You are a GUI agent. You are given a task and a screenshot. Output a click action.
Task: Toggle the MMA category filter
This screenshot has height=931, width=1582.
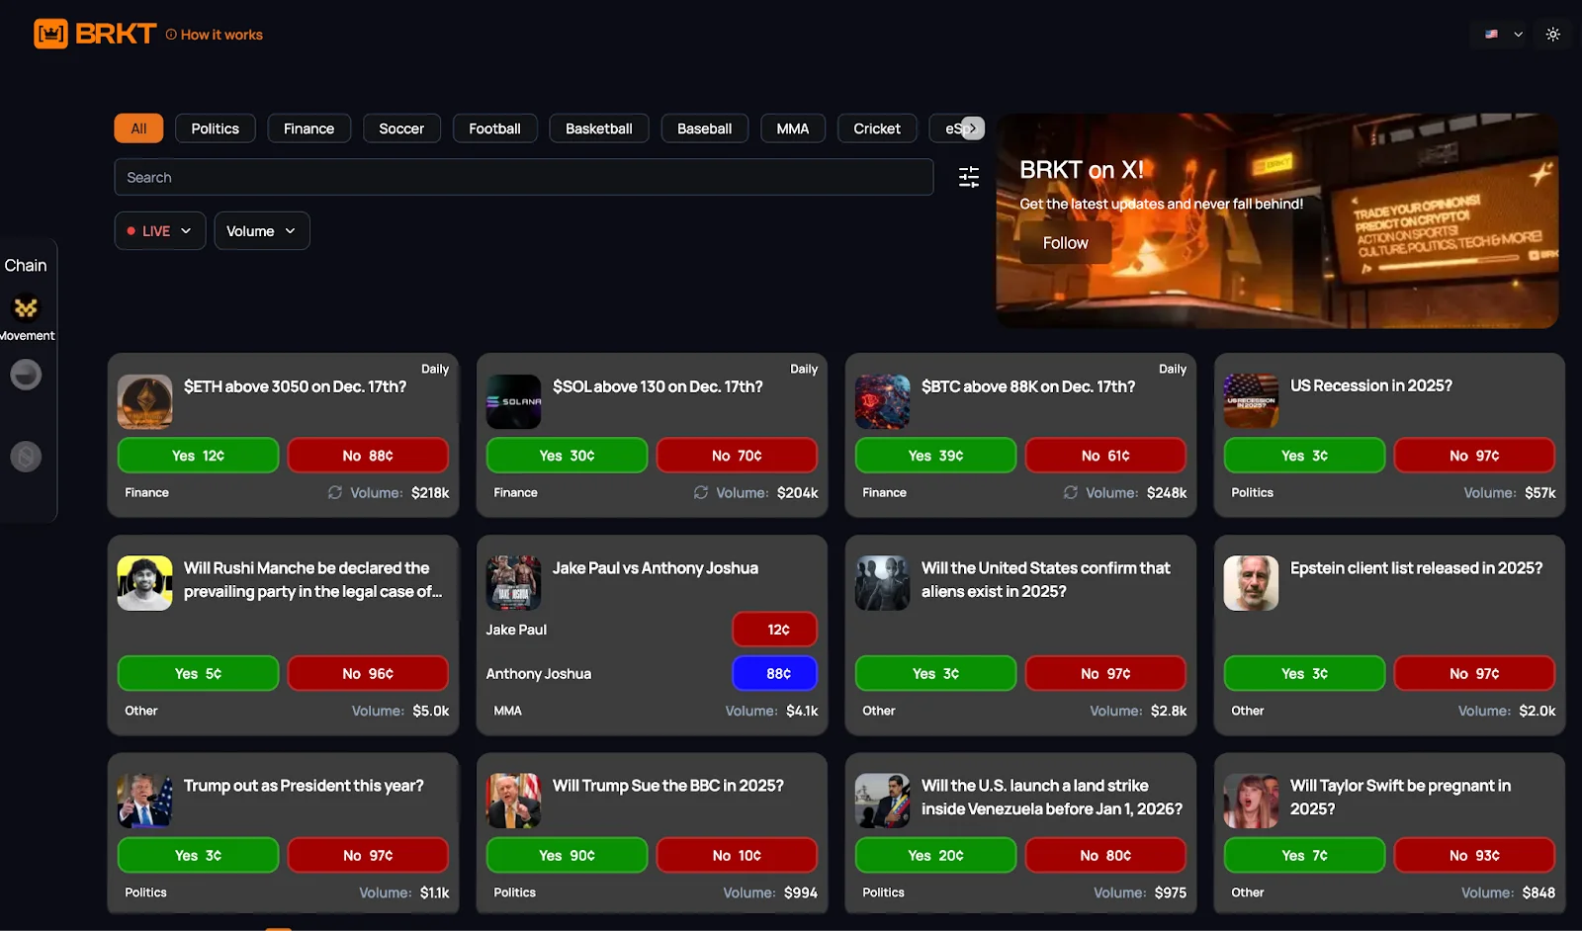point(792,127)
